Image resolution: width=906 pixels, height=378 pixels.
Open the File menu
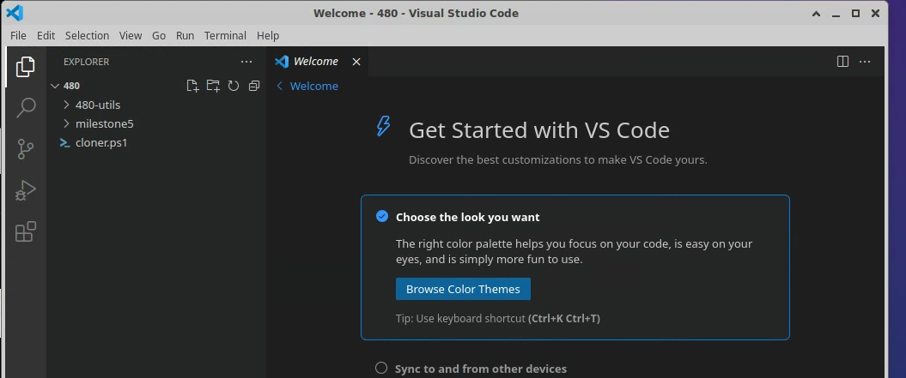pos(19,35)
